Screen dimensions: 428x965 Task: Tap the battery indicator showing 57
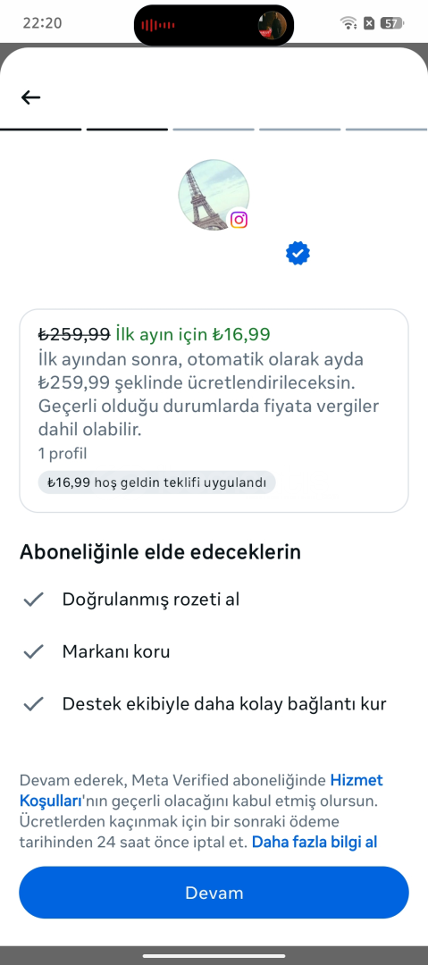click(x=391, y=23)
